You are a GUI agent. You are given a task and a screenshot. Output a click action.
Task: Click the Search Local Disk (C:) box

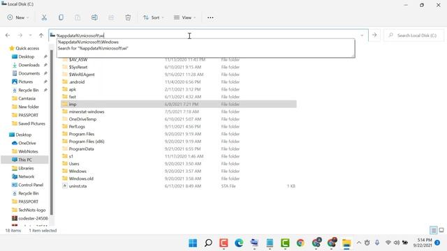[x=414, y=36]
